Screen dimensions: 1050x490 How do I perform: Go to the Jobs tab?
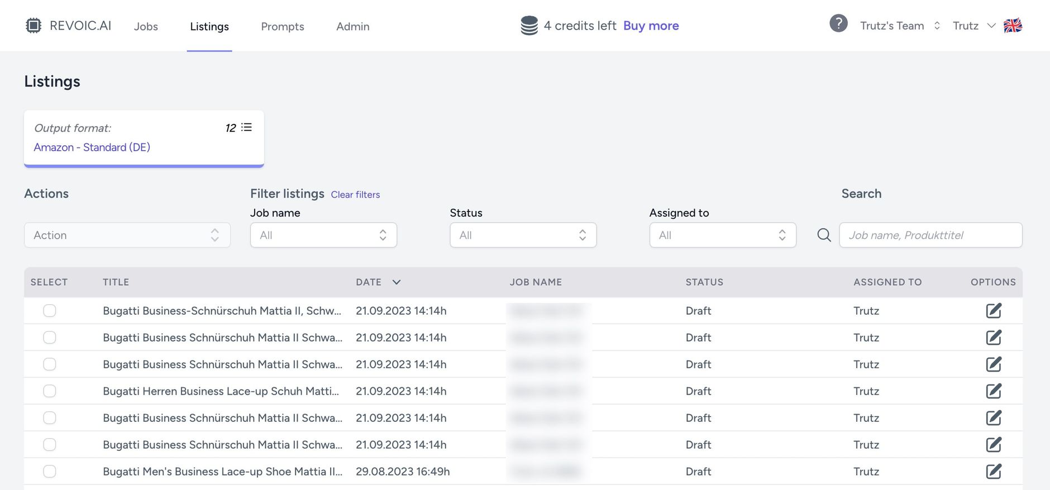146,26
